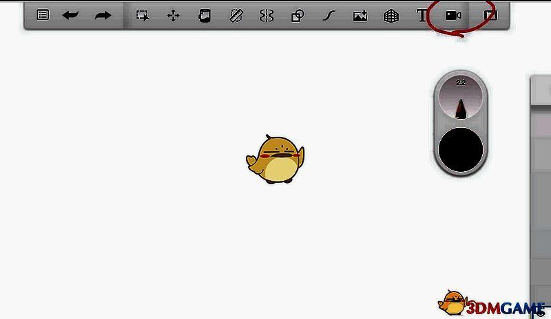Select the Fill bucket tool
Image resolution: width=551 pixels, height=319 pixels.
tap(204, 15)
